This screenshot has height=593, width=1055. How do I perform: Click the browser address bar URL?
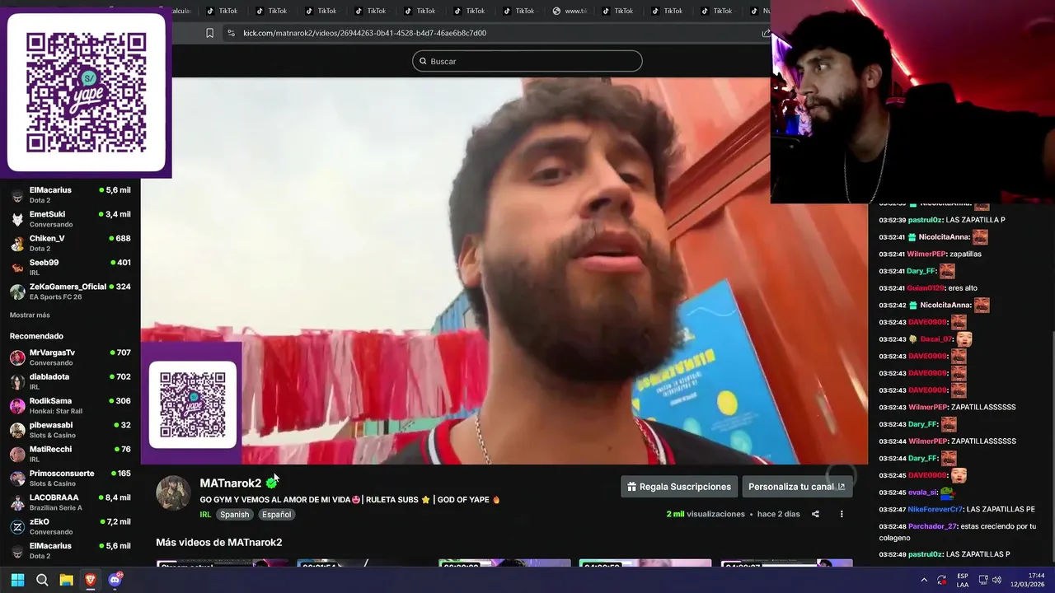(364, 33)
